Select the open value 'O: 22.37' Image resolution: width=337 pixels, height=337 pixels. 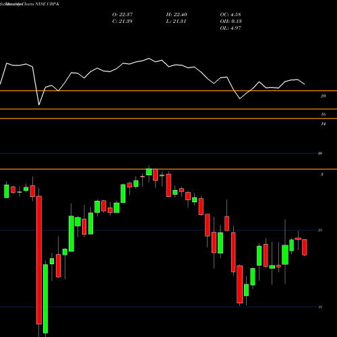(x=123, y=14)
